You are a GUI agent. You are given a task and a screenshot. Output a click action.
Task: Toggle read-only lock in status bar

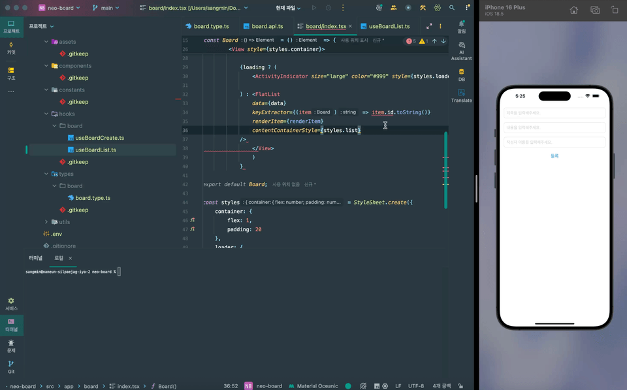[x=460, y=386]
